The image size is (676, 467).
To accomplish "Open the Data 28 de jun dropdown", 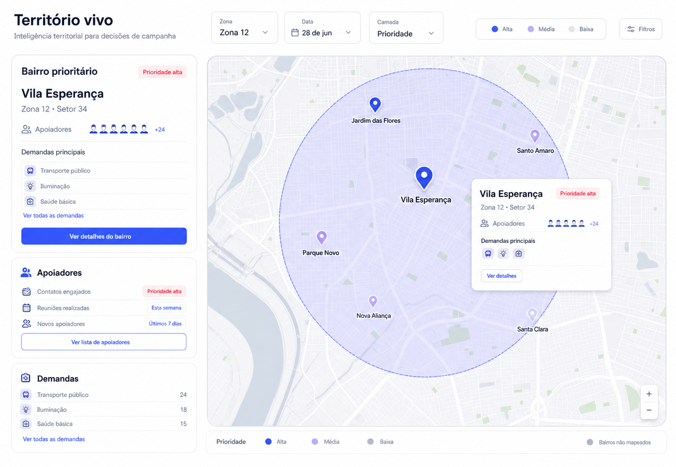I will (x=322, y=28).
